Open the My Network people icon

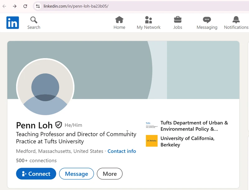[148, 20]
